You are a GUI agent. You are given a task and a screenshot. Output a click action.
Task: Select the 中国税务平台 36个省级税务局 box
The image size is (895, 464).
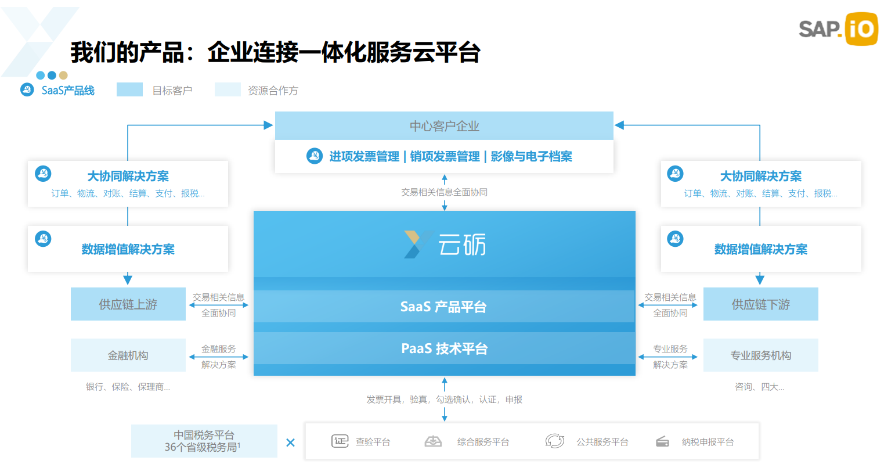(204, 441)
